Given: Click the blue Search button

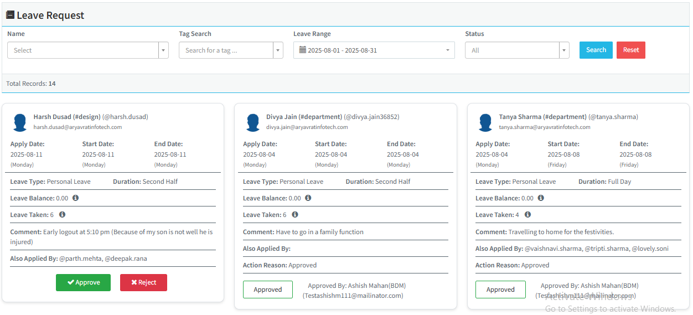Looking at the screenshot, I should click(x=596, y=50).
